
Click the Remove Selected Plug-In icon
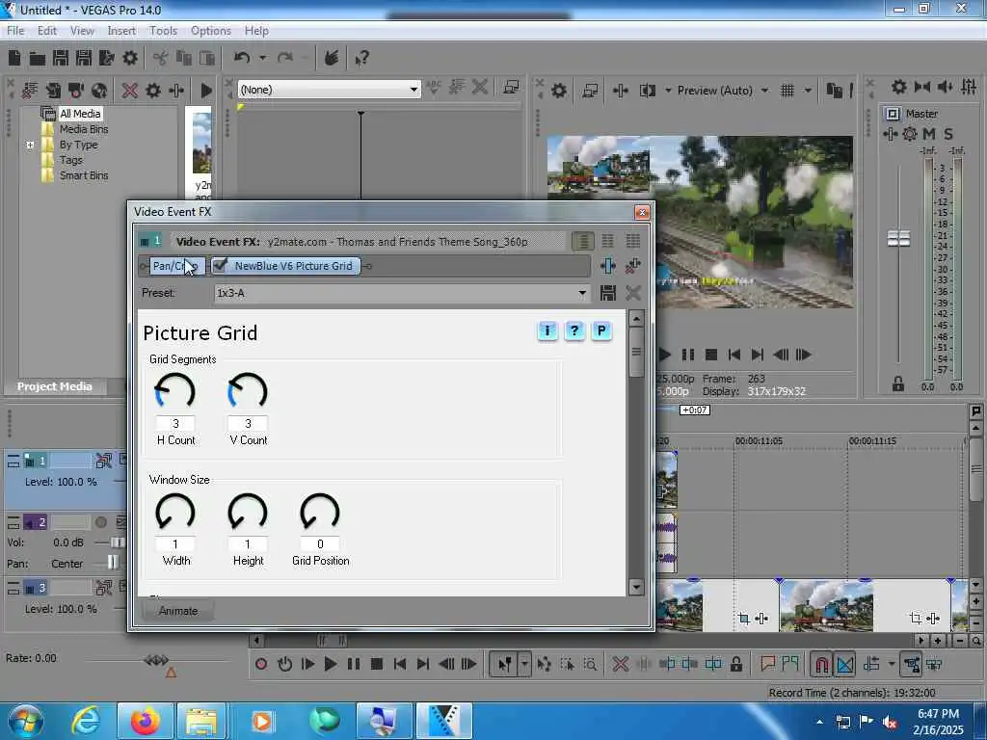[x=633, y=266]
